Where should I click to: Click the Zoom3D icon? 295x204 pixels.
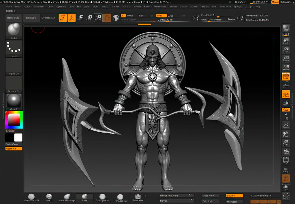(x=285, y=143)
